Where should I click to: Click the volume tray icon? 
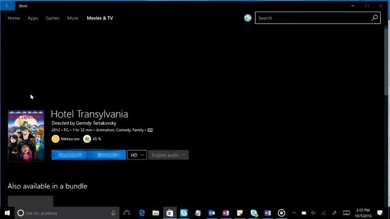click(x=313, y=213)
